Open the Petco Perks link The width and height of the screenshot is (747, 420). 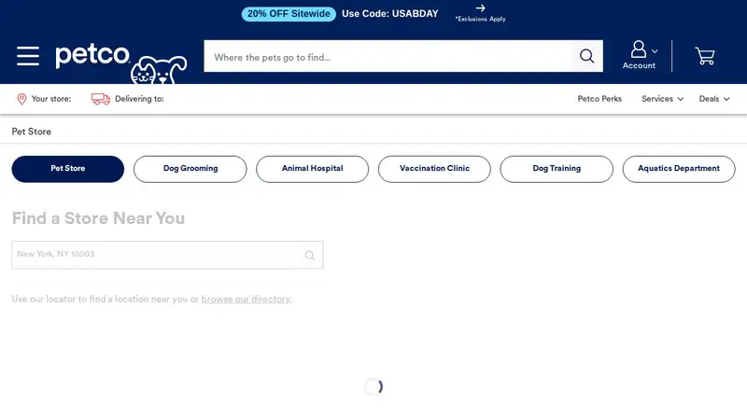pos(599,99)
